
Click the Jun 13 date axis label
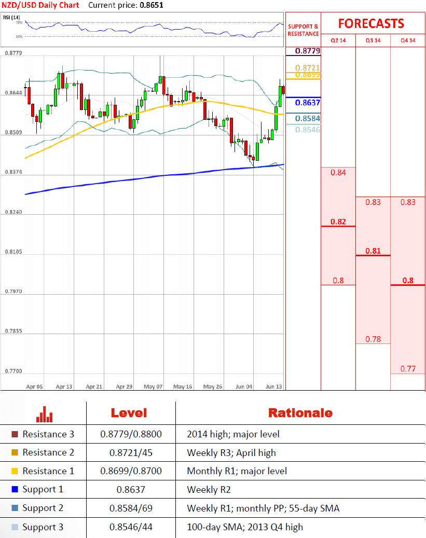[x=273, y=387]
